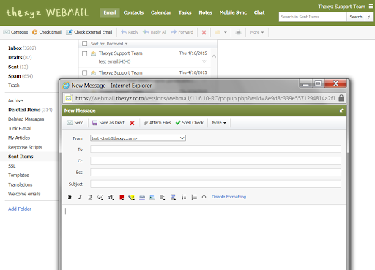Compose a new email in webmail toolbar
Screen dimensions: 375x270
coord(15,32)
